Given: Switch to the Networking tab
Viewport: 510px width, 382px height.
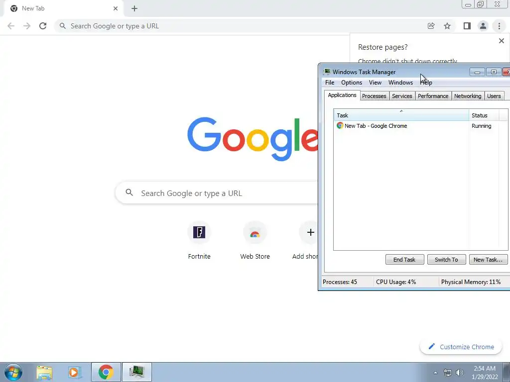Looking at the screenshot, I should click(468, 96).
